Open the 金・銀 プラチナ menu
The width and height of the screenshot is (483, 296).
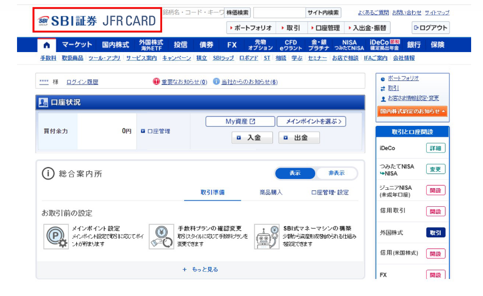319,45
